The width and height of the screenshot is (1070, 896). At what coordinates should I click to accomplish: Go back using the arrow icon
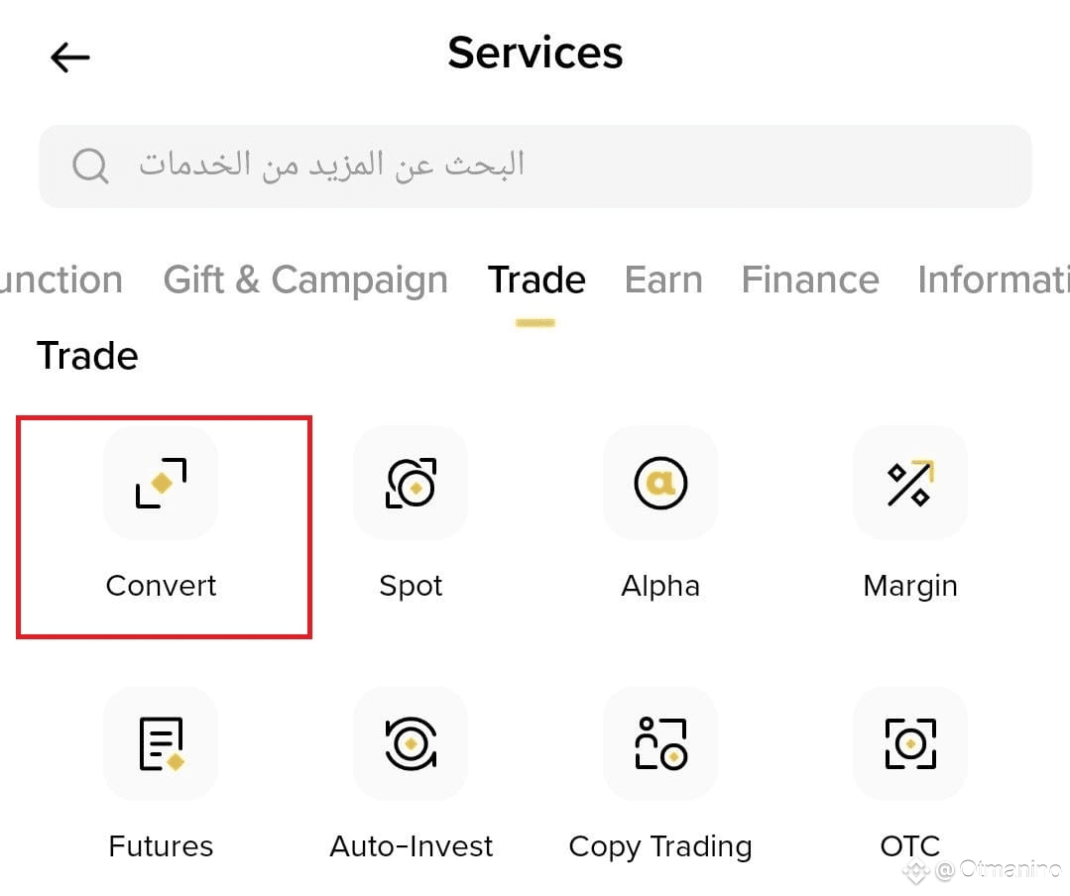click(70, 56)
